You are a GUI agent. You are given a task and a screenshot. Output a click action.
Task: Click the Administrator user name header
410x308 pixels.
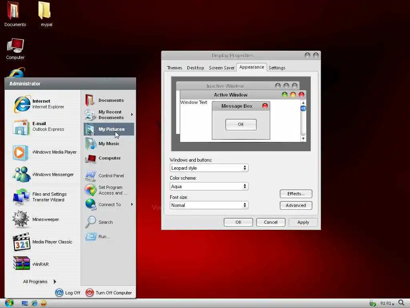[25, 84]
